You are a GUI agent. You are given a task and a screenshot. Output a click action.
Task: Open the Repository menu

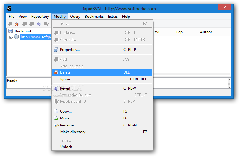[x=40, y=17]
